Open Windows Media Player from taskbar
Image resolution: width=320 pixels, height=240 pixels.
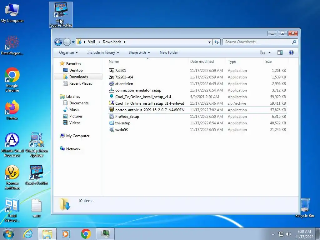pos(66,234)
